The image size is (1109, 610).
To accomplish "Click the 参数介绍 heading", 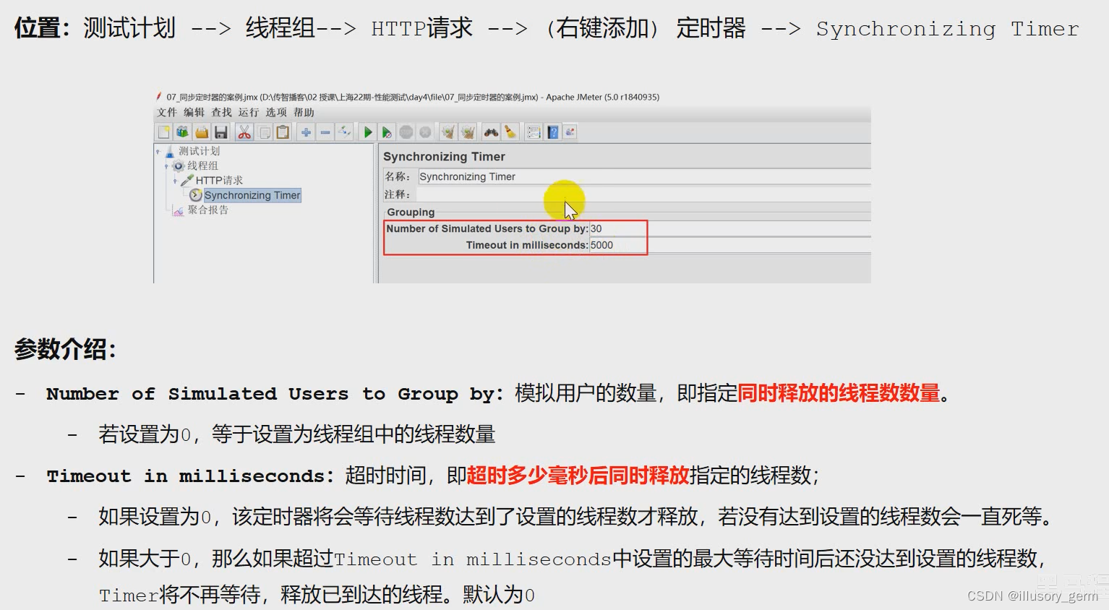I will pos(65,350).
